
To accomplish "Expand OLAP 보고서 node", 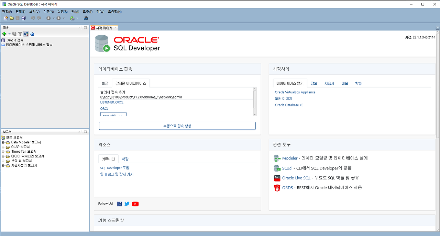I will pos(3,147).
